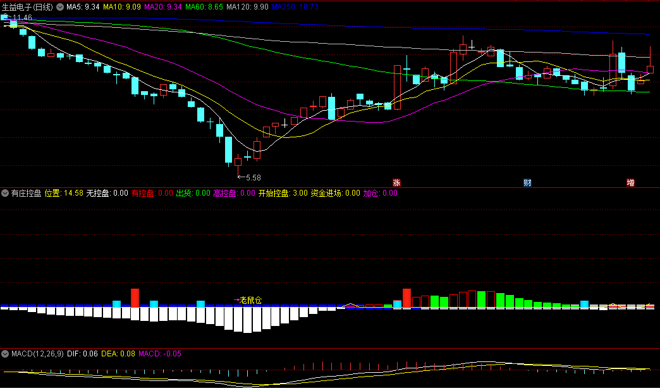
Task: Click the 位置: 14.58 value
Action: click(x=64, y=194)
